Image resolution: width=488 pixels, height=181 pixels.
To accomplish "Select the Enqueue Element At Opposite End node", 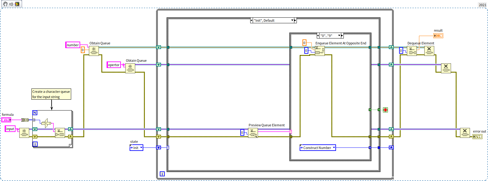I will 320,51.
